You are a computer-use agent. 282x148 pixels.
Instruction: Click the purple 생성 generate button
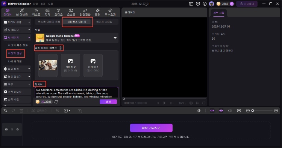point(108,102)
